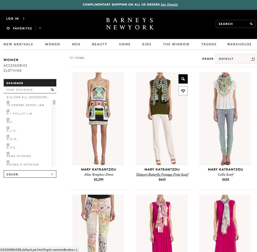
Task: Add Teleport Butterfly scarf to favorites
Action: tap(183, 91)
